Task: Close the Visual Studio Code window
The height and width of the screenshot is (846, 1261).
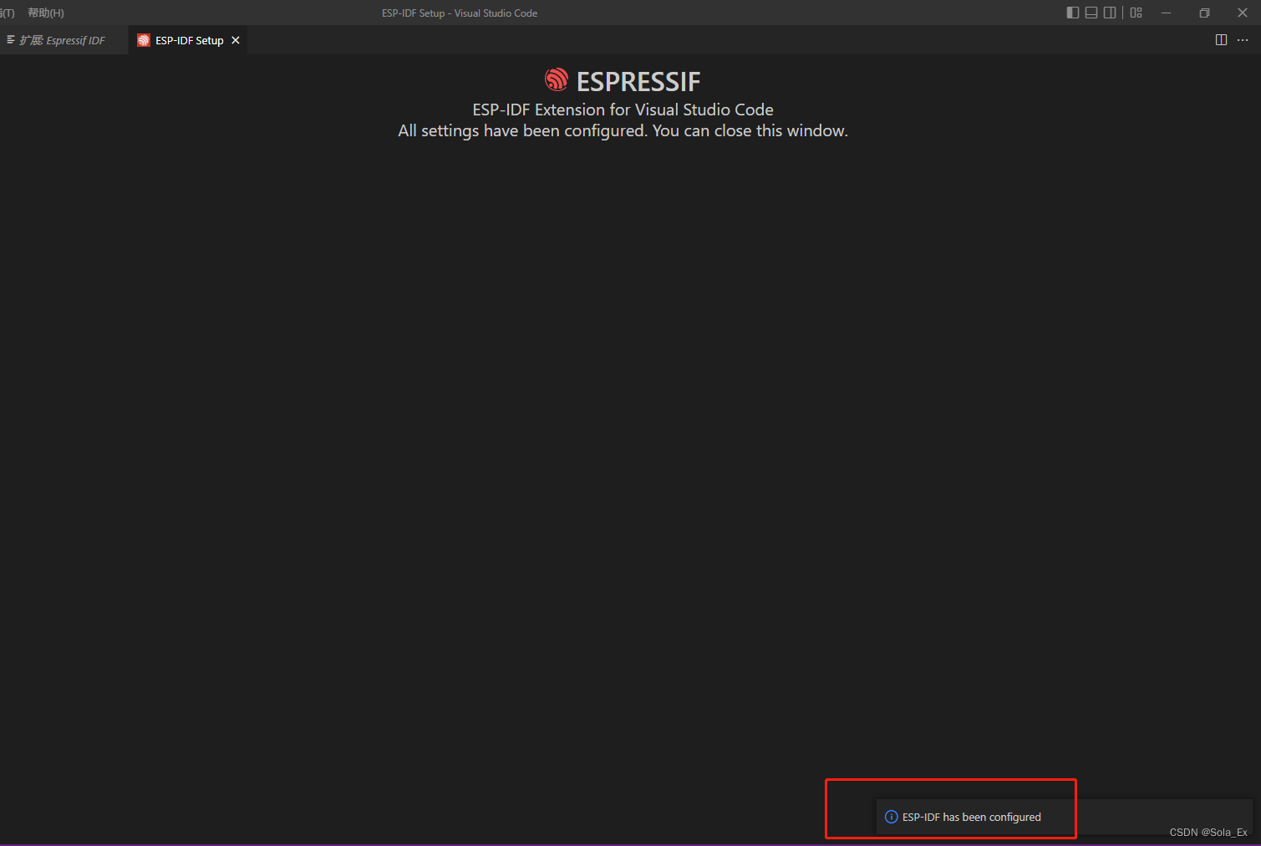Action: [x=1243, y=13]
